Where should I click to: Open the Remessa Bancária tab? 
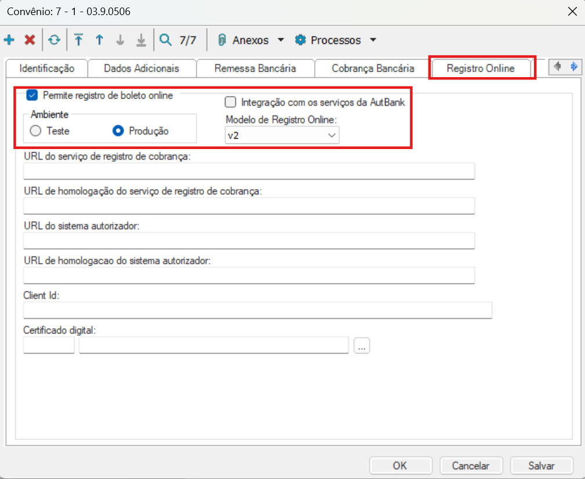(255, 68)
